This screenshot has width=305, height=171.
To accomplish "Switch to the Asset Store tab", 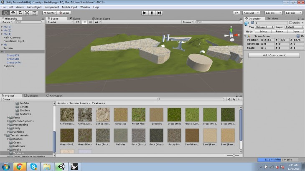I will point(102,18).
